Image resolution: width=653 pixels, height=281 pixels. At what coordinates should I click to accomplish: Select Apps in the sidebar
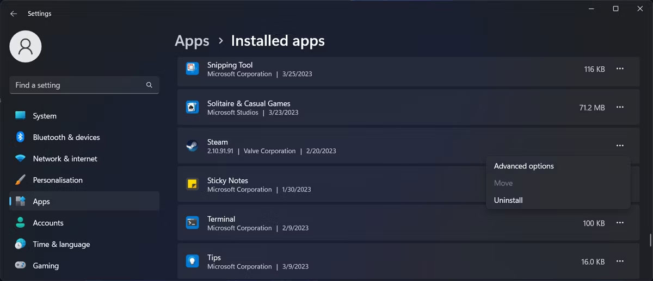84,201
